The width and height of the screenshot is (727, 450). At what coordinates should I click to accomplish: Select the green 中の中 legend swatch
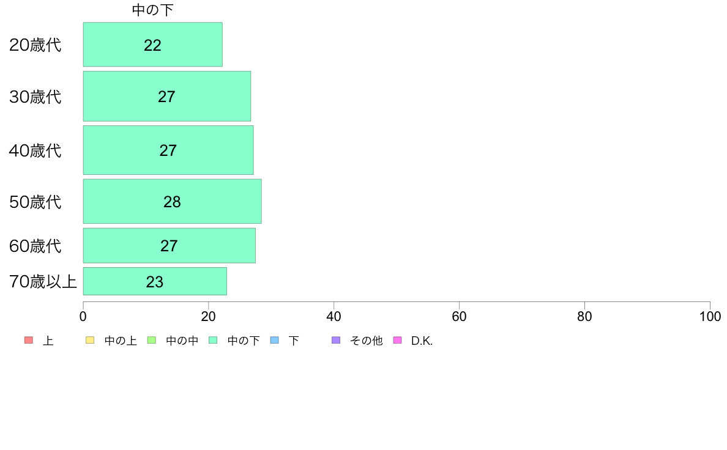coord(152,341)
